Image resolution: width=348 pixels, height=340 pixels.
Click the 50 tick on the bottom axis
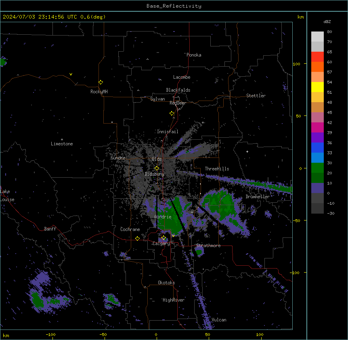208,334
